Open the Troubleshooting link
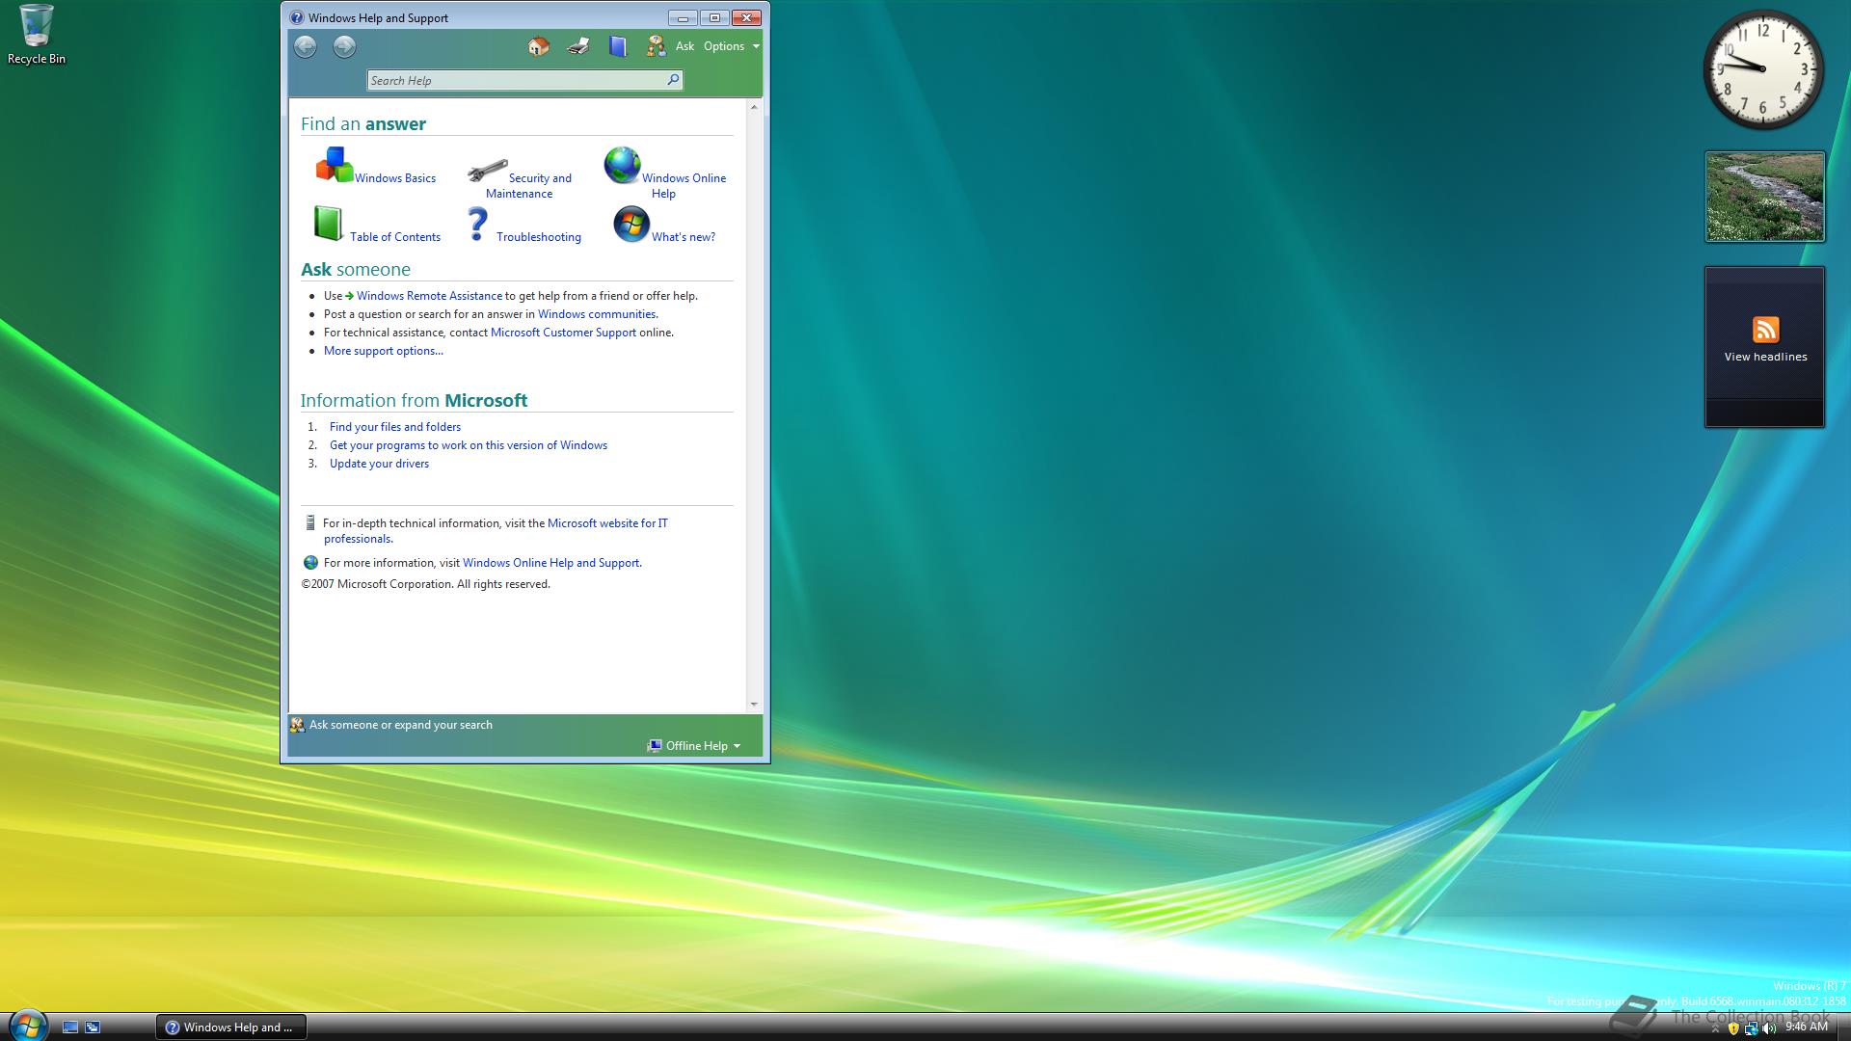The height and width of the screenshot is (1041, 1851). pos(539,237)
